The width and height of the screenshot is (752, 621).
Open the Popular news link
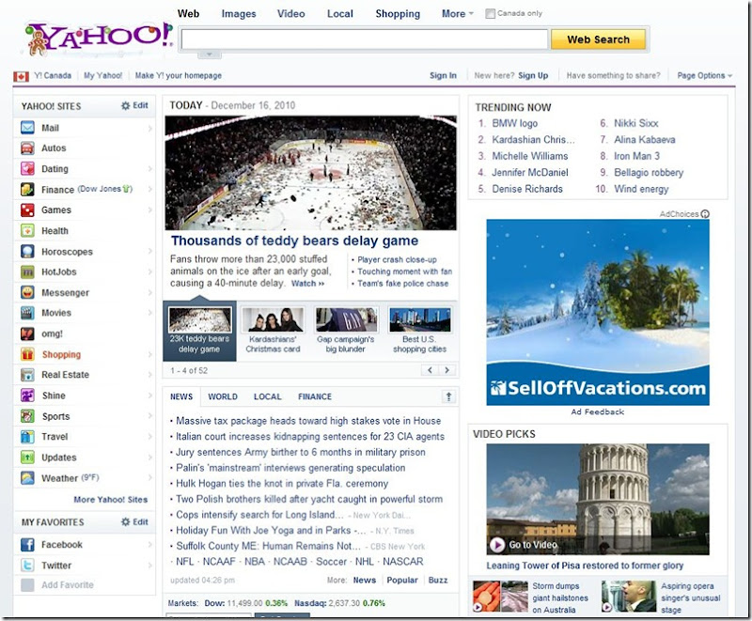[x=402, y=580]
